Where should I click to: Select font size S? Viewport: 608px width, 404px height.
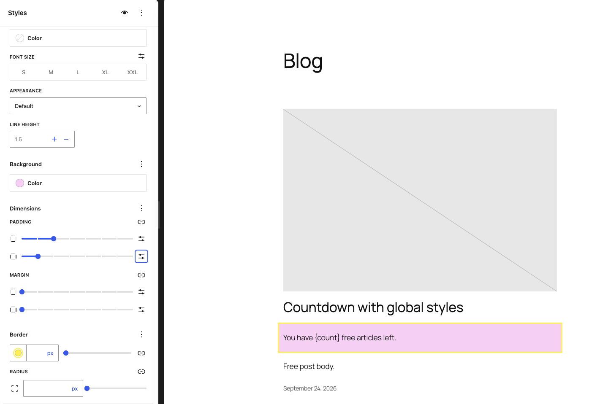point(24,72)
